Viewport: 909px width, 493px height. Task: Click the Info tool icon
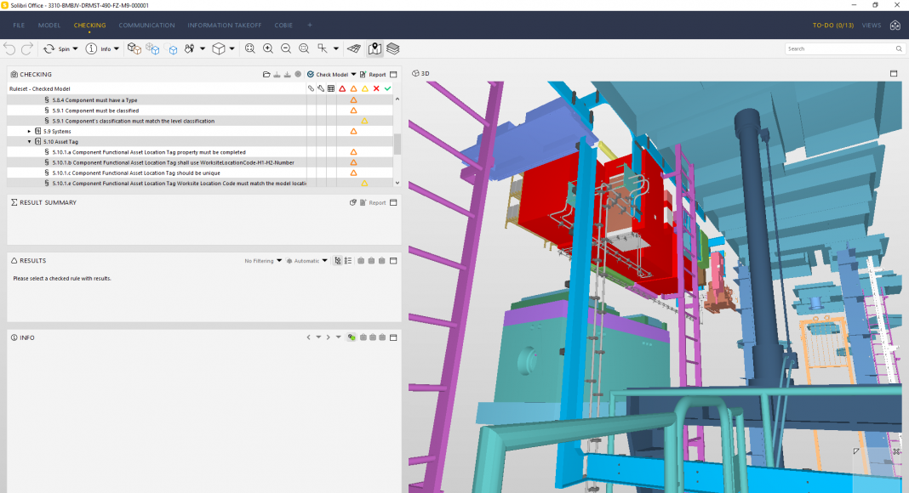pos(92,49)
